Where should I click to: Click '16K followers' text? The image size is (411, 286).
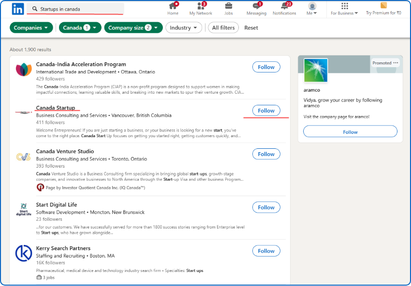[50, 263]
